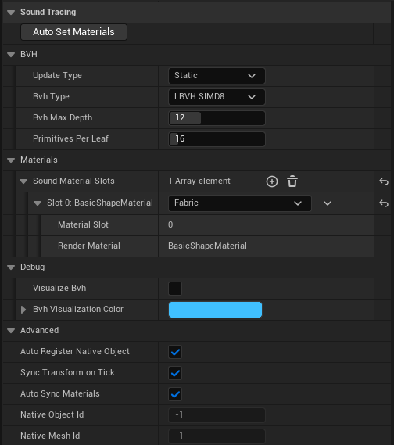The height and width of the screenshot is (445, 394).
Task: Enable Visualize Bvh checkbox
Action: (x=175, y=289)
